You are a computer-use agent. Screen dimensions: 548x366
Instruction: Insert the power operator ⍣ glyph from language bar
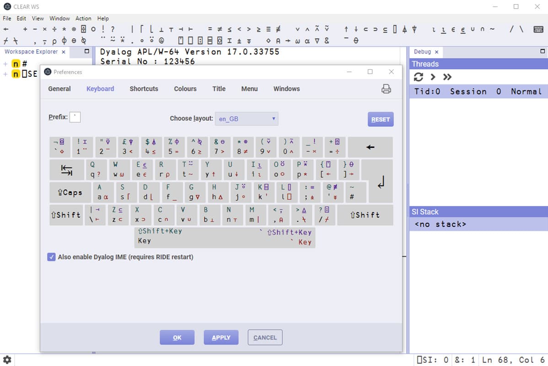(x=122, y=40)
